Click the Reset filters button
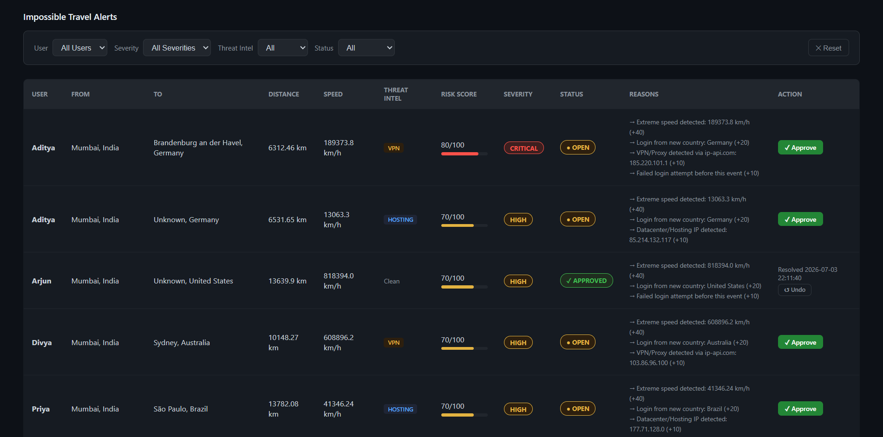883x437 pixels. [829, 48]
